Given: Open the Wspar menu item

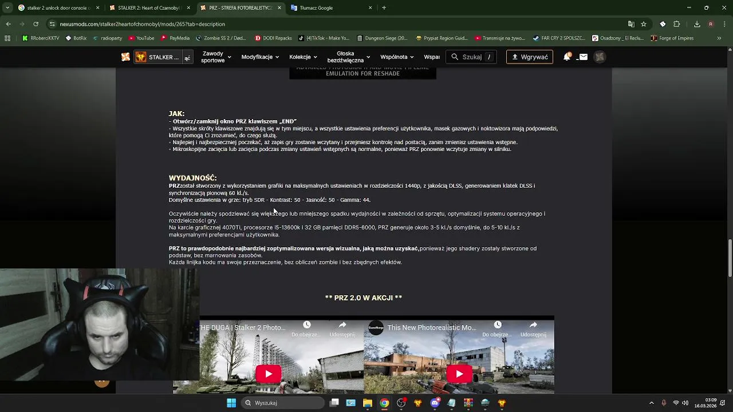Looking at the screenshot, I should 432,57.
